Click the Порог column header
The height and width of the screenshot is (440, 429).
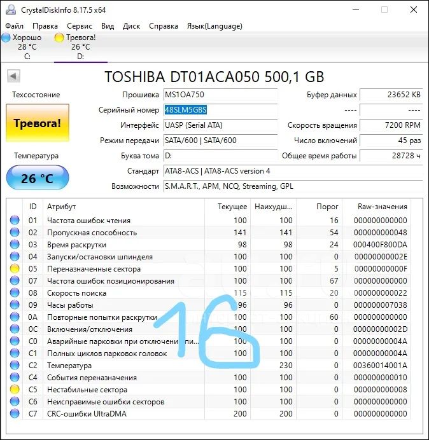pos(319,207)
